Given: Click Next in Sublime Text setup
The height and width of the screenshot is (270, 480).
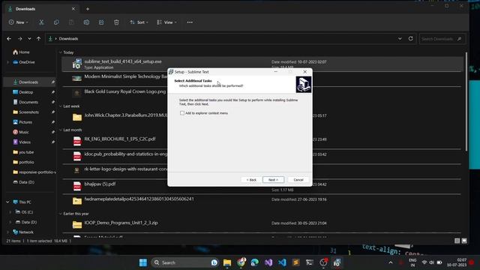Looking at the screenshot, I should tap(273, 180).
